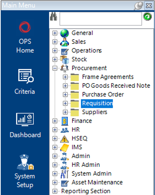Click the System Setup label
Image resolution: width=155 pixels, height=195 pixels.
(25, 181)
